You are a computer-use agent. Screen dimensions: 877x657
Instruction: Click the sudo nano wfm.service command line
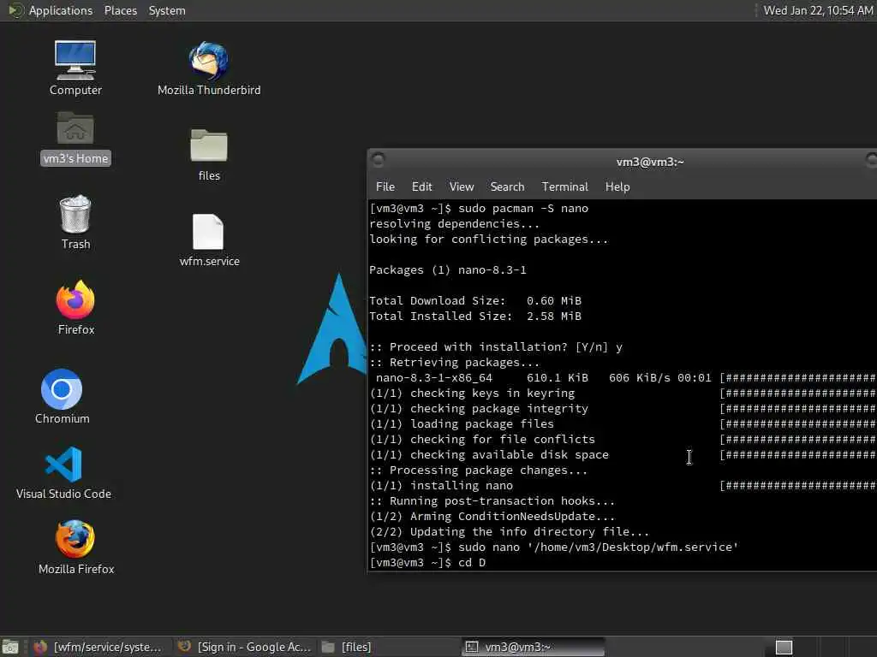554,547
